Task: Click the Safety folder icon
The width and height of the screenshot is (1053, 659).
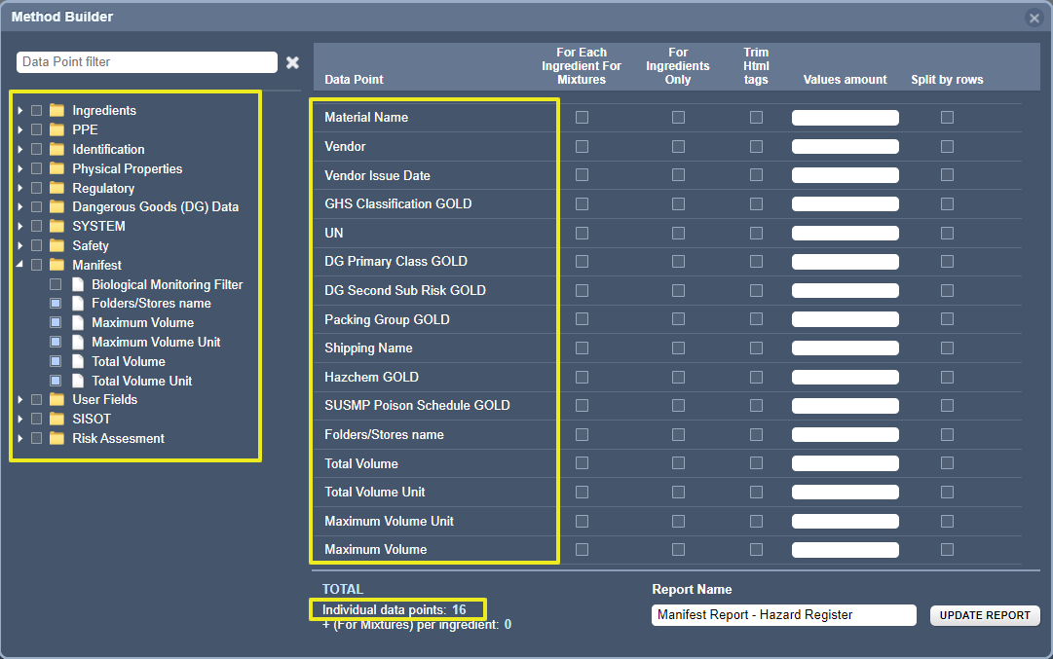Action: pyautogui.click(x=59, y=245)
